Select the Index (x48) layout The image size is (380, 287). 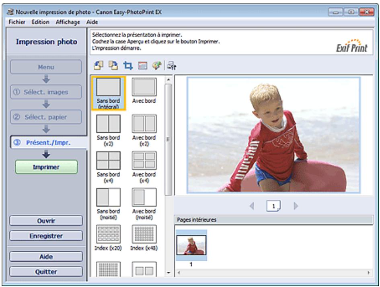pos(144,238)
